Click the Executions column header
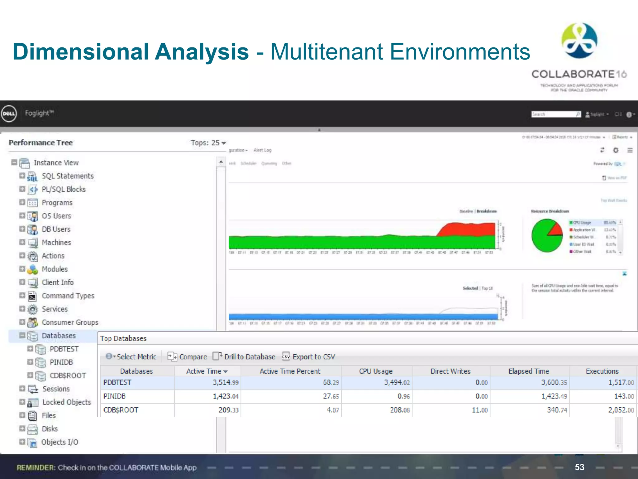638x479 pixels. [602, 371]
